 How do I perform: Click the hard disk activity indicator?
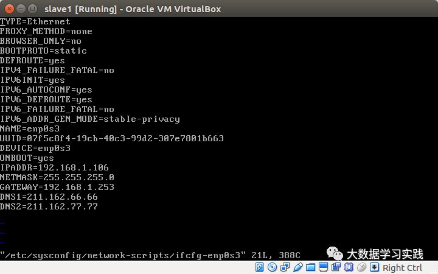[259, 267]
